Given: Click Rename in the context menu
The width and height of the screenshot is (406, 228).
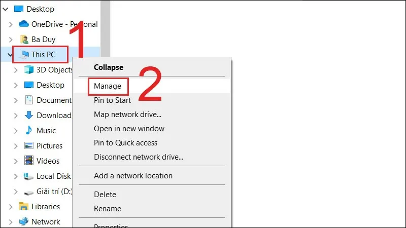Looking at the screenshot, I should point(108,209).
